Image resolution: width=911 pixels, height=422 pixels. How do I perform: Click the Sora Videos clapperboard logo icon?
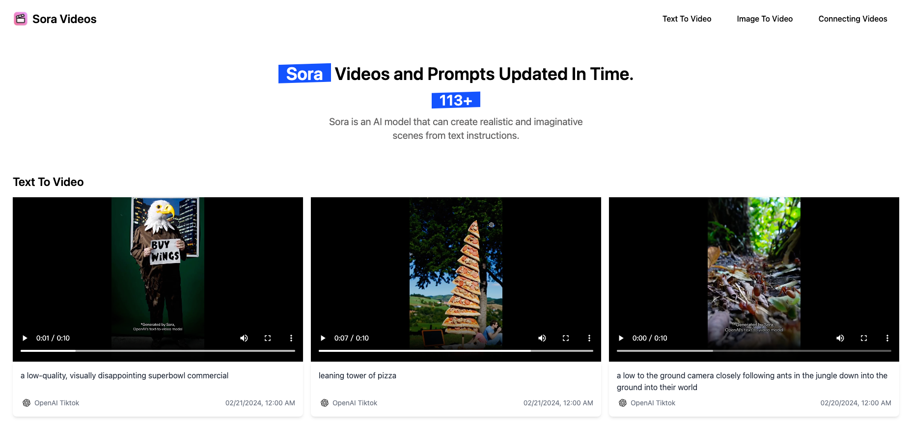(21, 19)
